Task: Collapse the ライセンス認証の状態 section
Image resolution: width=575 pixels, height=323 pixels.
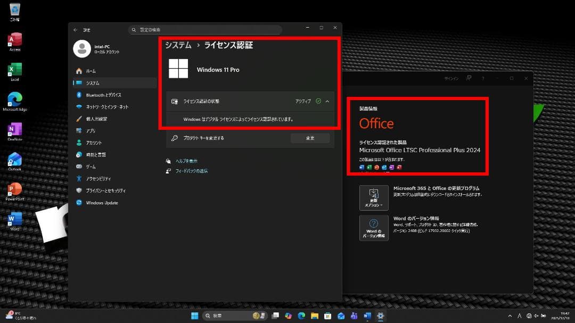Action: coord(327,101)
